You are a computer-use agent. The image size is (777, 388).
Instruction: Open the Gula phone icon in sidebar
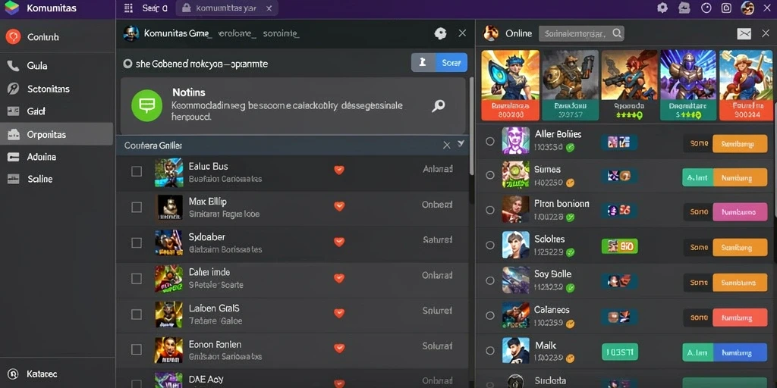point(14,66)
